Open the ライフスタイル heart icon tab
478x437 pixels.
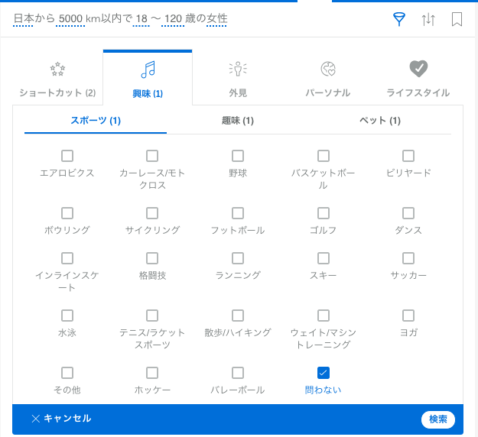point(418,70)
